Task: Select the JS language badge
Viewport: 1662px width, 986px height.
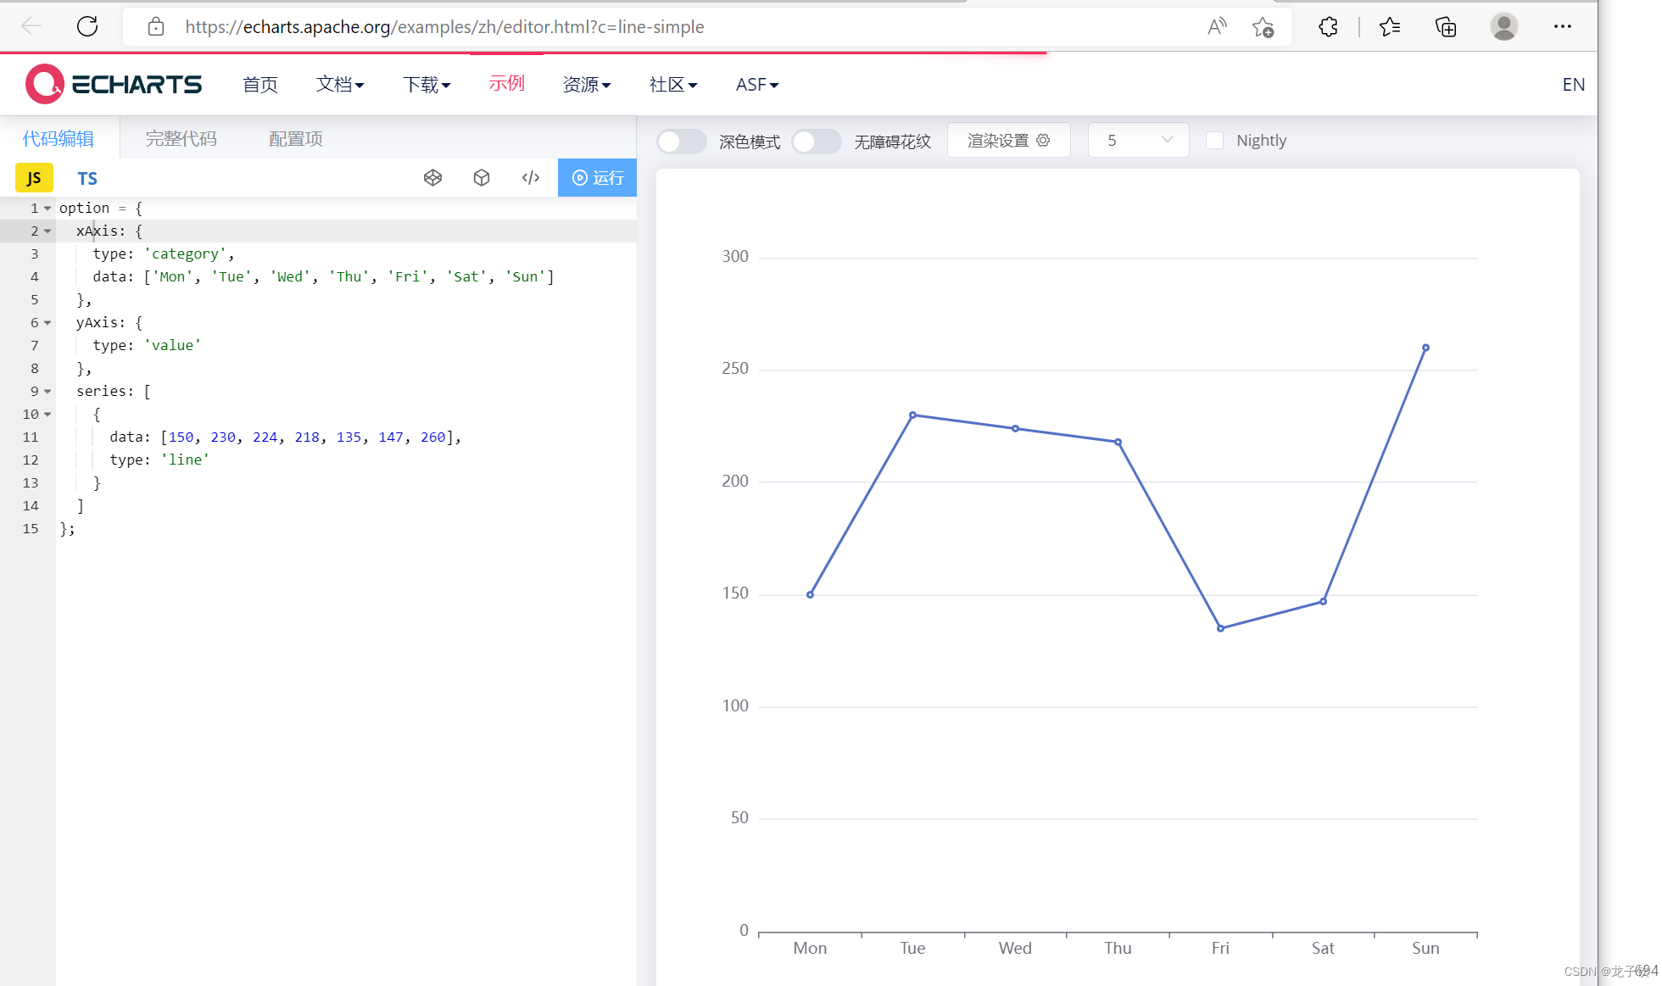Action: [x=35, y=178]
